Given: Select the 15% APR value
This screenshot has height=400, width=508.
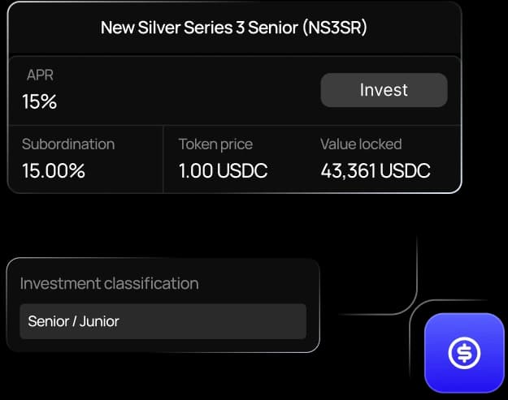Looking at the screenshot, I should click(40, 101).
